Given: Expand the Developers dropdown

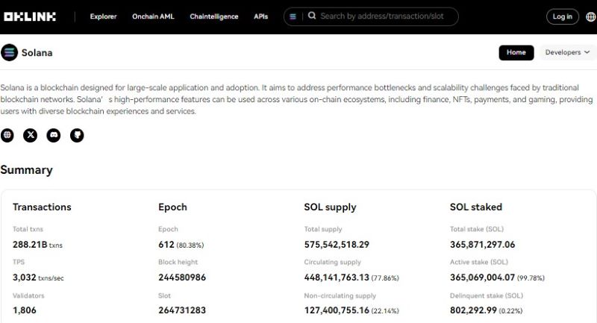Looking at the screenshot, I should [567, 53].
